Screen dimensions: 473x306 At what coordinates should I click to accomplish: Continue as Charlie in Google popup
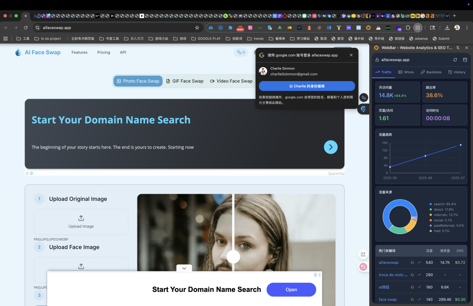coord(307,86)
